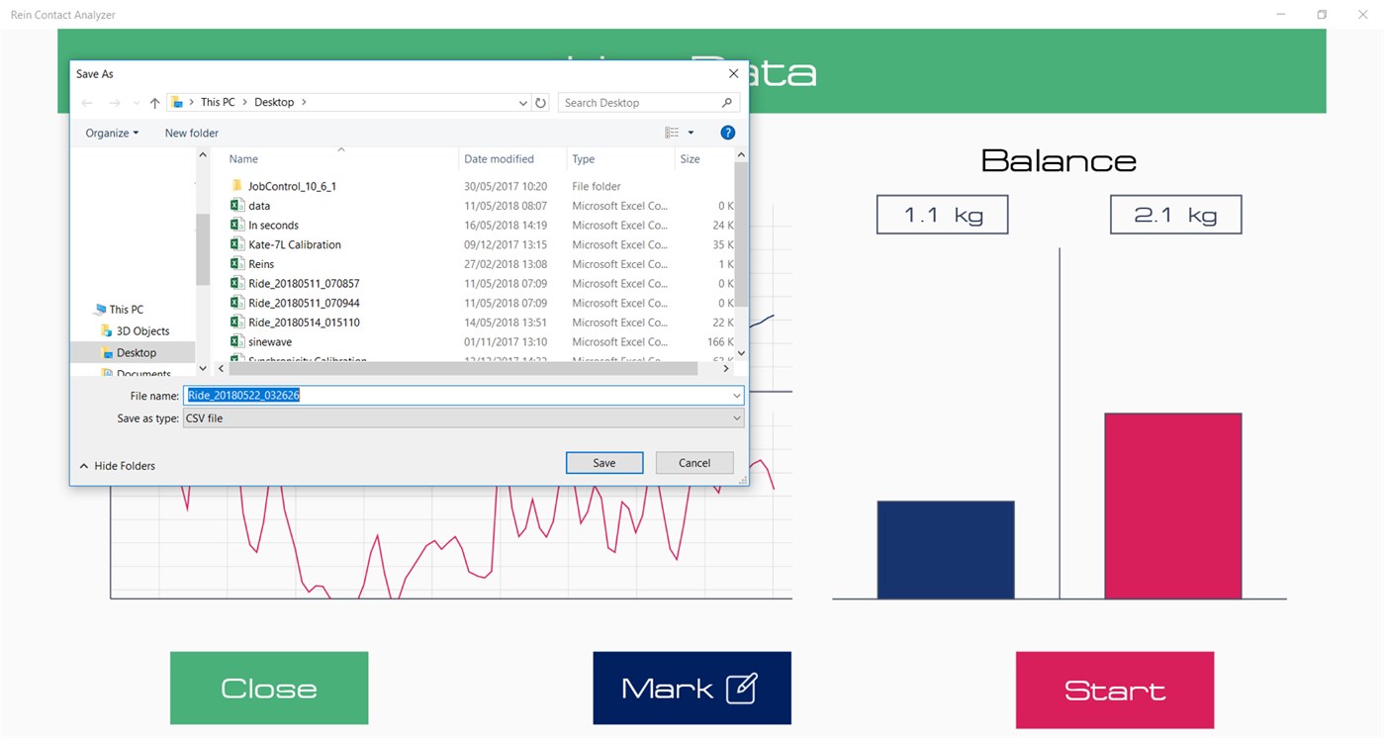Collapse Hide Folders at dialog bottom
Screen dimensions: 1384x738
116,465
